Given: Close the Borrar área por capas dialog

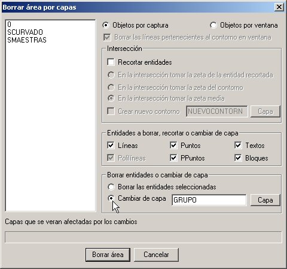Looking at the screenshot, I should (279, 7).
